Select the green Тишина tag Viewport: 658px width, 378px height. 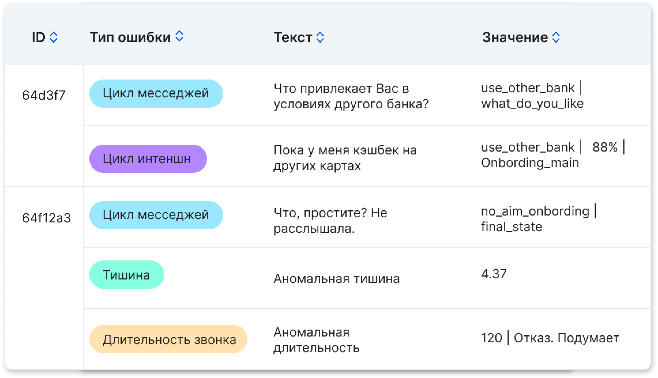tap(127, 275)
